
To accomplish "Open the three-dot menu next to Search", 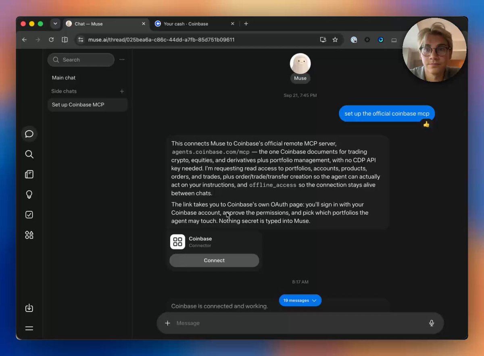I will point(122,60).
